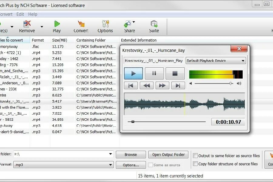Open the Edit menu
The width and height of the screenshot is (273, 182).
point(20,14)
